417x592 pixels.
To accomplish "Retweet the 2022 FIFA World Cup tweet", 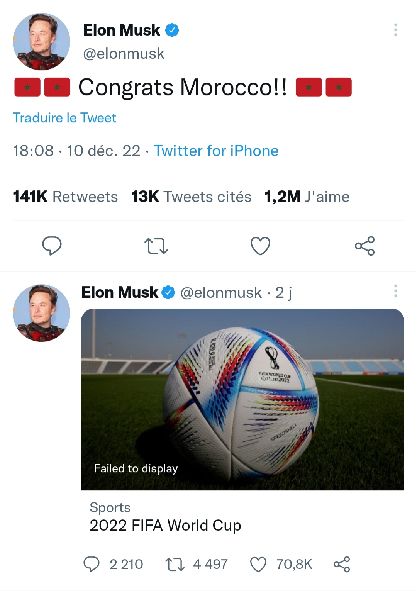I will [175, 564].
